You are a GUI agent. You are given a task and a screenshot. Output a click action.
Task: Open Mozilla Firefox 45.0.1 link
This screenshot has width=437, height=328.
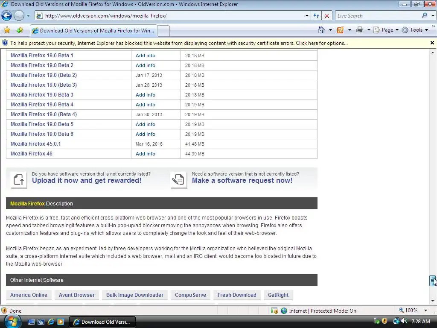(x=36, y=144)
